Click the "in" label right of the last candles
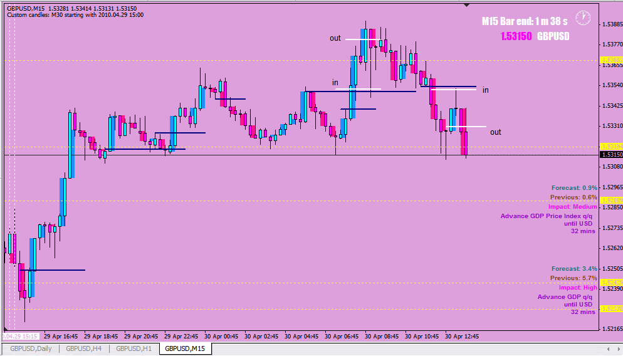 [486, 90]
